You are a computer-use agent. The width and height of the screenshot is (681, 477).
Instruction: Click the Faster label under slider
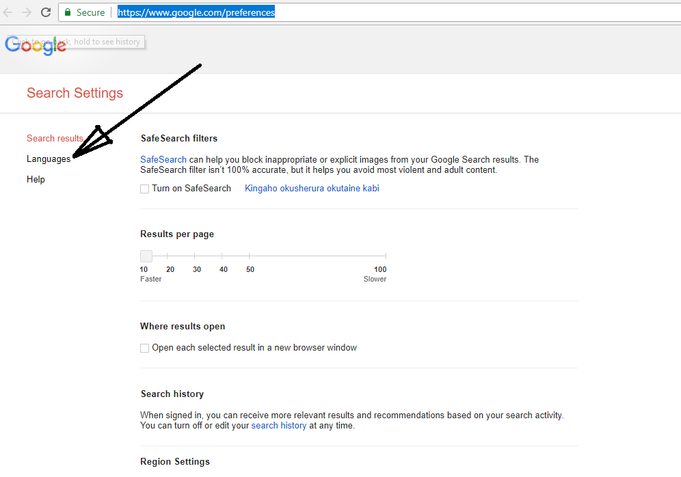pos(150,279)
